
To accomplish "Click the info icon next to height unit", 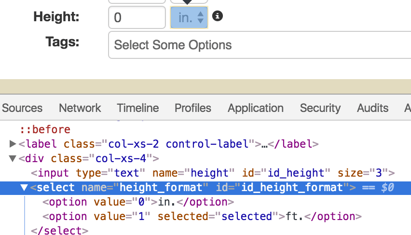I will point(218,16).
